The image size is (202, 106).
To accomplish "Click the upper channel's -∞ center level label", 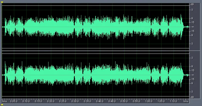I will (192, 27).
